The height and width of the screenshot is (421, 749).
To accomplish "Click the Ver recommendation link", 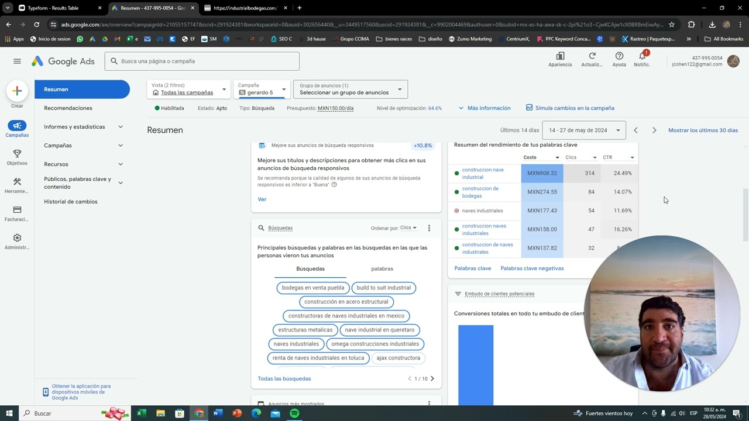I will pos(262,199).
